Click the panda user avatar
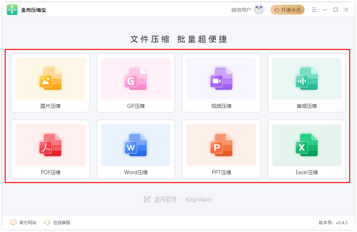Image resolution: width=357 pixels, height=232 pixels. tap(258, 10)
